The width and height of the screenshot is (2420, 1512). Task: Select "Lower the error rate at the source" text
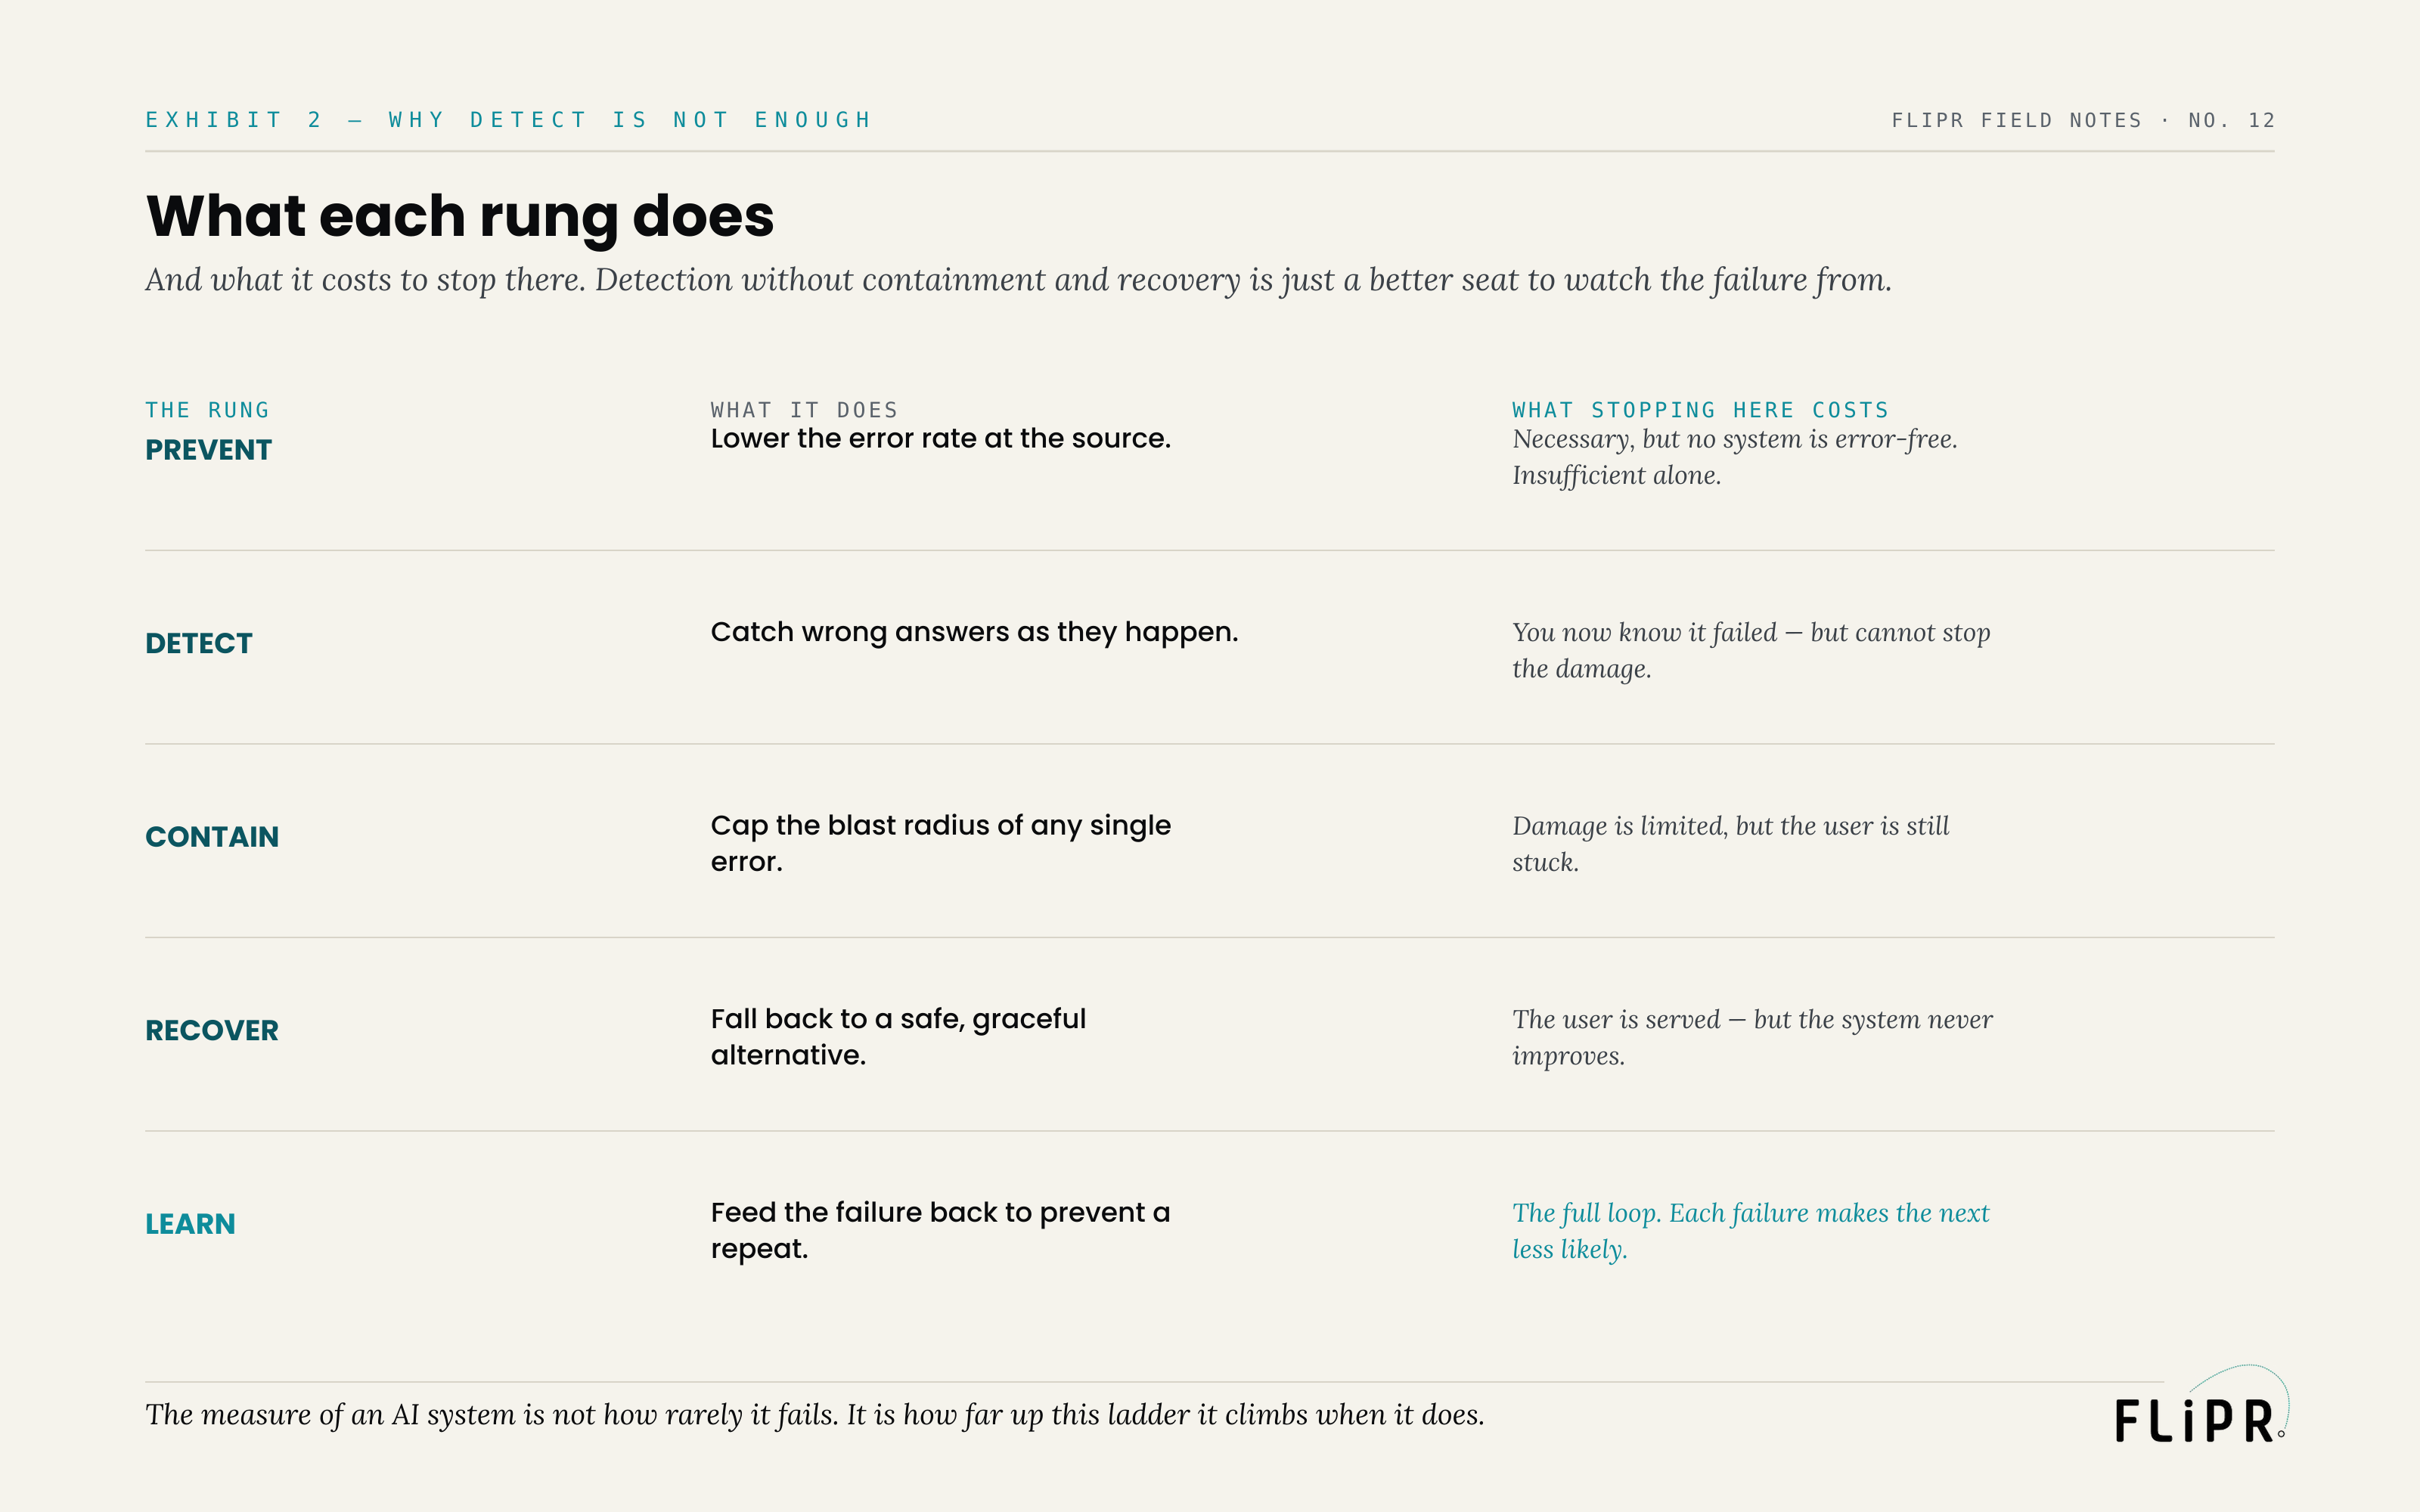click(940, 438)
